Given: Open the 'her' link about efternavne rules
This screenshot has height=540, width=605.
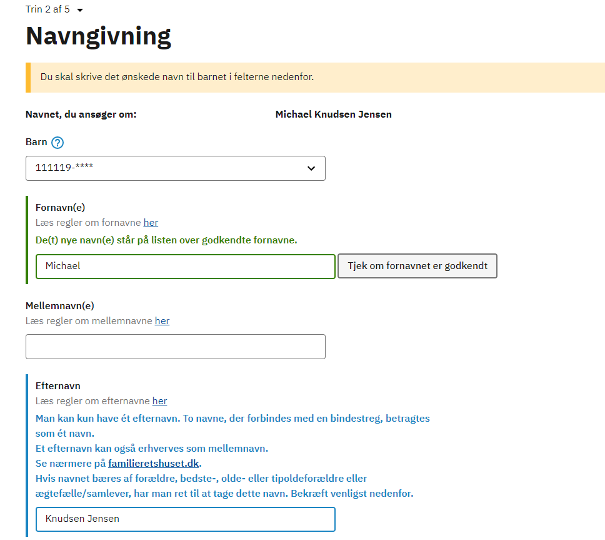Looking at the screenshot, I should 160,401.
